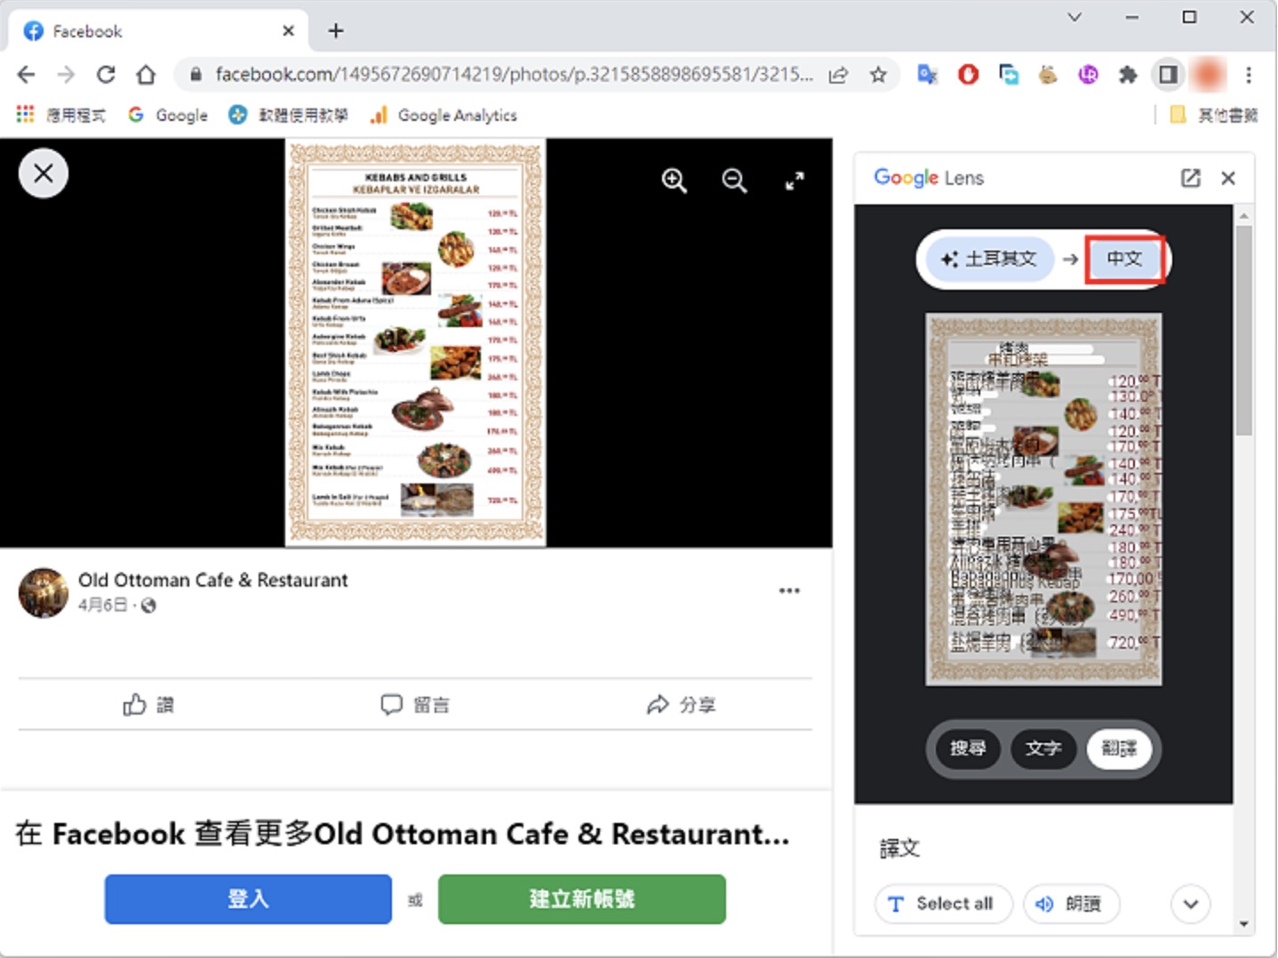This screenshot has height=958, width=1278.
Task: Open the purple circular extension icon
Action: pyautogui.click(x=1088, y=75)
